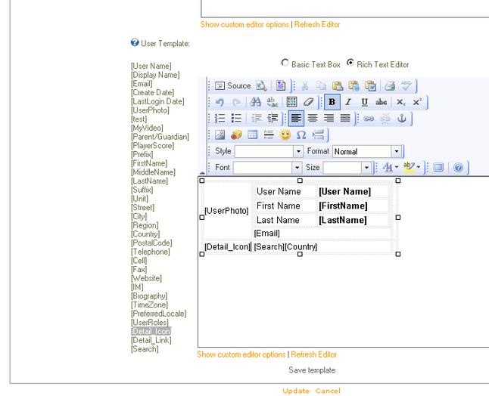489x396 pixels.
Task: Select Align Right alignment
Action: pyautogui.click(x=329, y=119)
